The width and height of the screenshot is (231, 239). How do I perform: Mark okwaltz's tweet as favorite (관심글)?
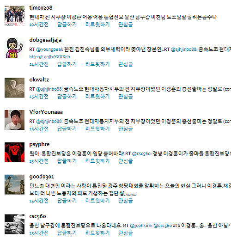tap(126, 97)
